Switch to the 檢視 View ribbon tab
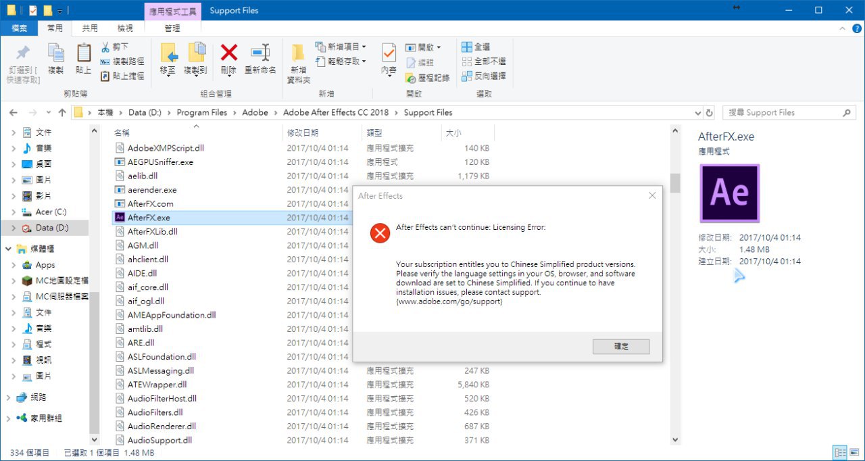 click(x=125, y=28)
